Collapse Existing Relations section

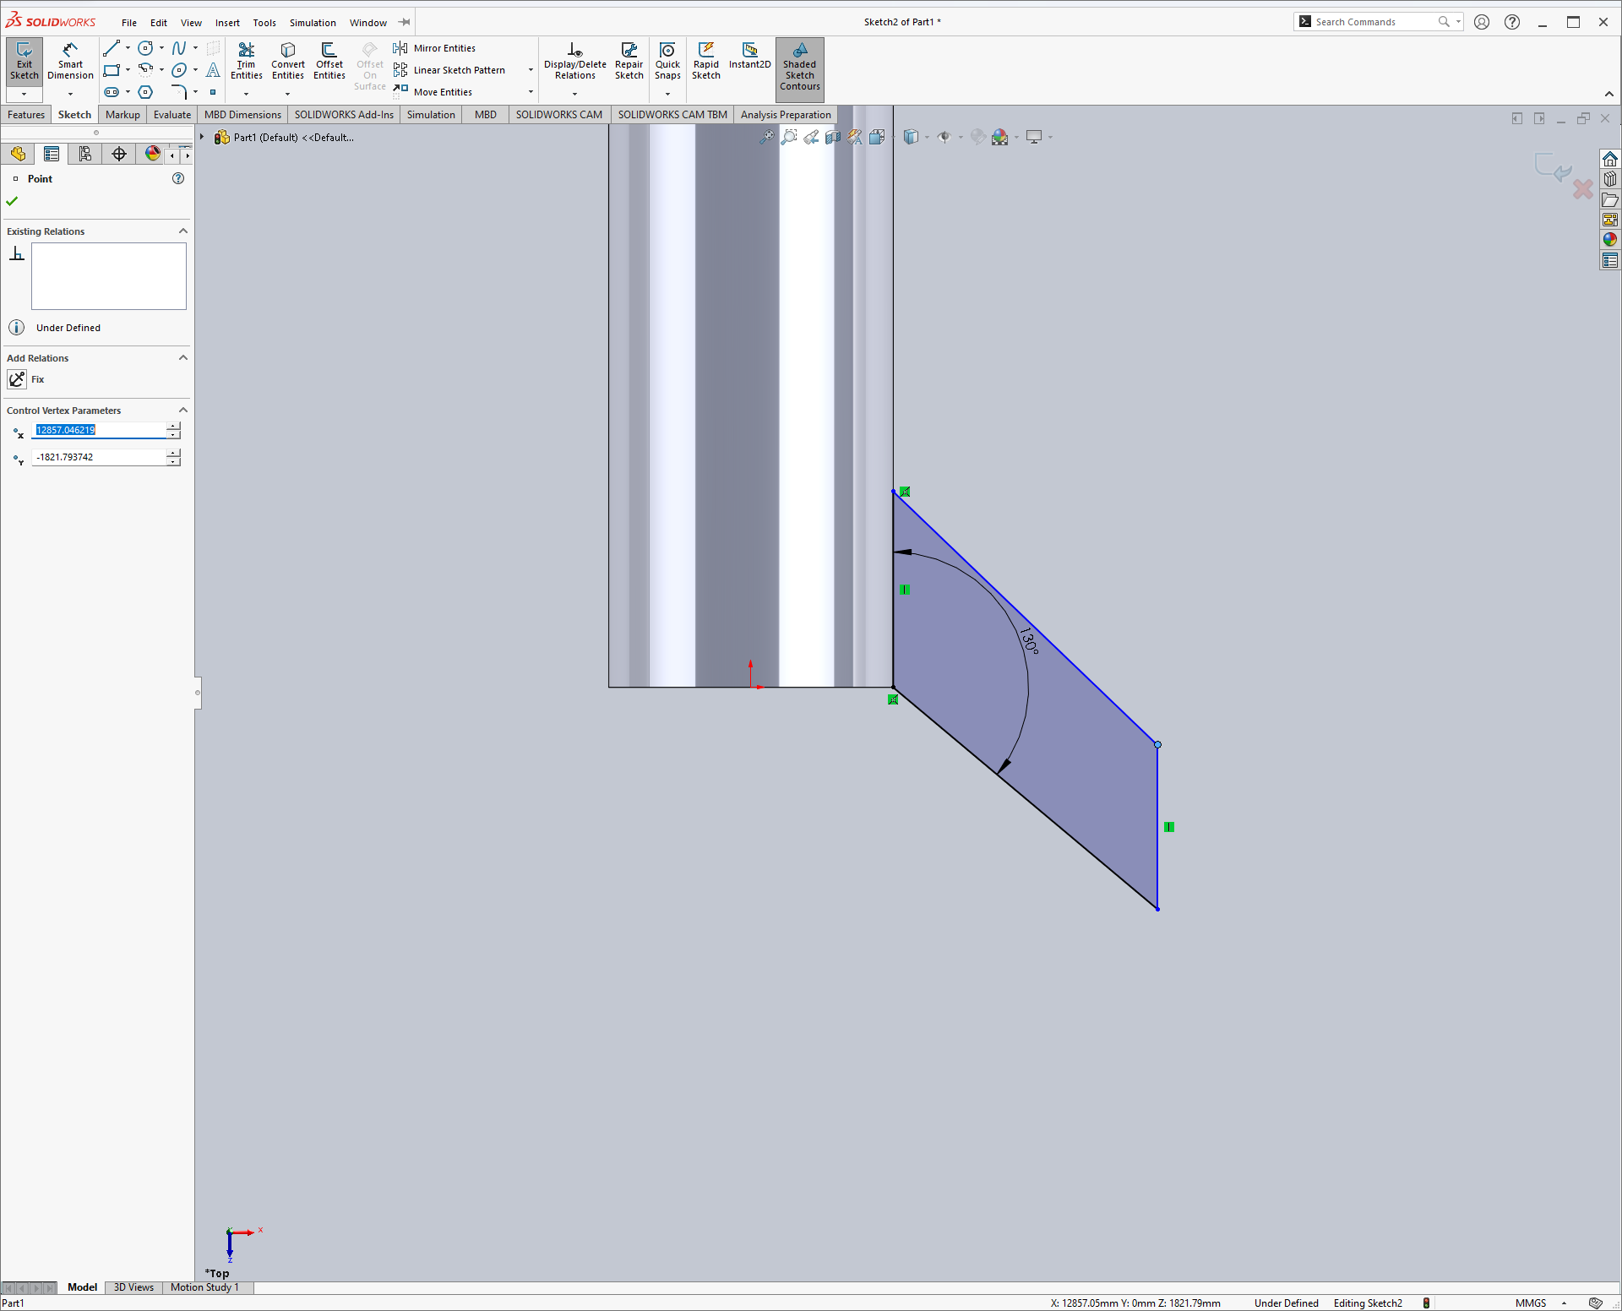(183, 231)
